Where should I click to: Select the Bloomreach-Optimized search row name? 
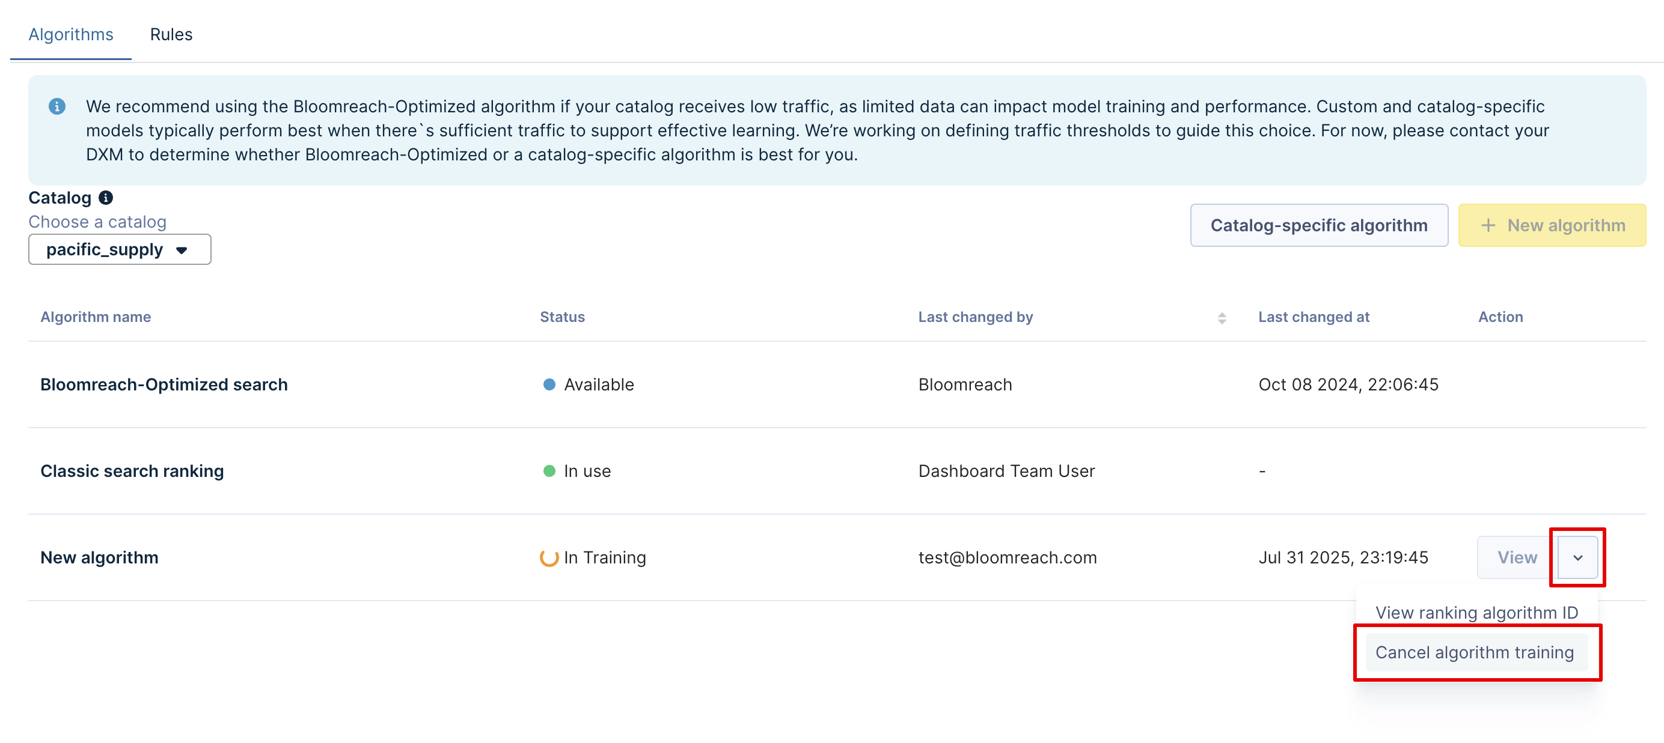tap(164, 384)
